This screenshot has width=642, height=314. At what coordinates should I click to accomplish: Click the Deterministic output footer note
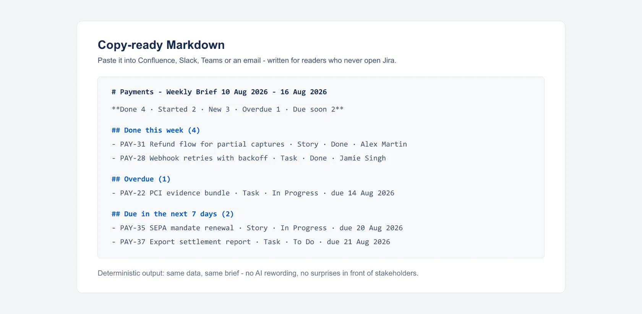pos(258,273)
